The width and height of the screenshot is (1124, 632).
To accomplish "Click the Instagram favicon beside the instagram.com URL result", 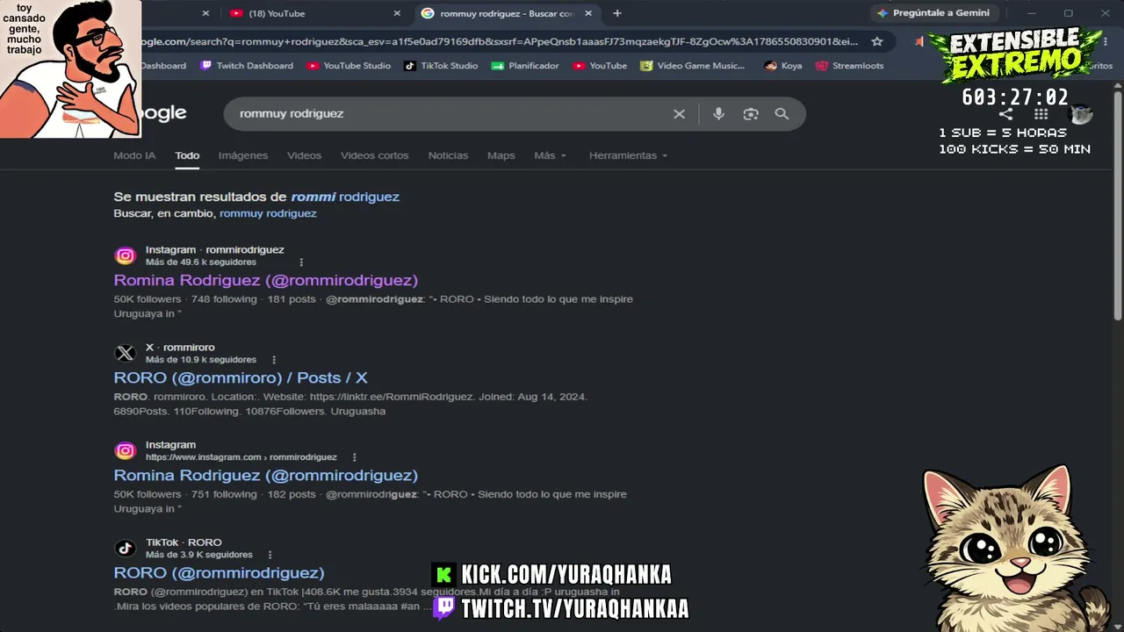I will (126, 450).
